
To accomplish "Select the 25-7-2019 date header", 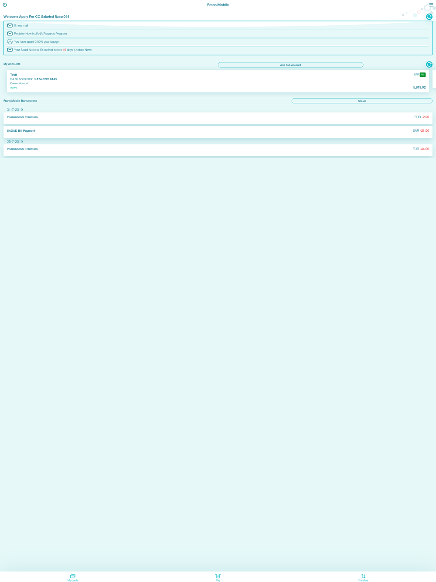I will point(15,141).
